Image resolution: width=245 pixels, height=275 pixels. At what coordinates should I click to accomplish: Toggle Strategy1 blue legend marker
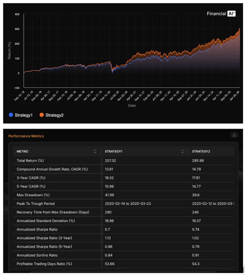[11, 115]
